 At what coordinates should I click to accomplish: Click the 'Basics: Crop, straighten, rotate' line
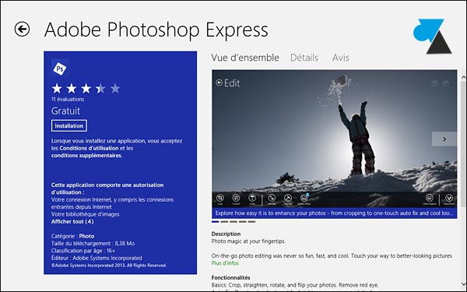[295, 285]
